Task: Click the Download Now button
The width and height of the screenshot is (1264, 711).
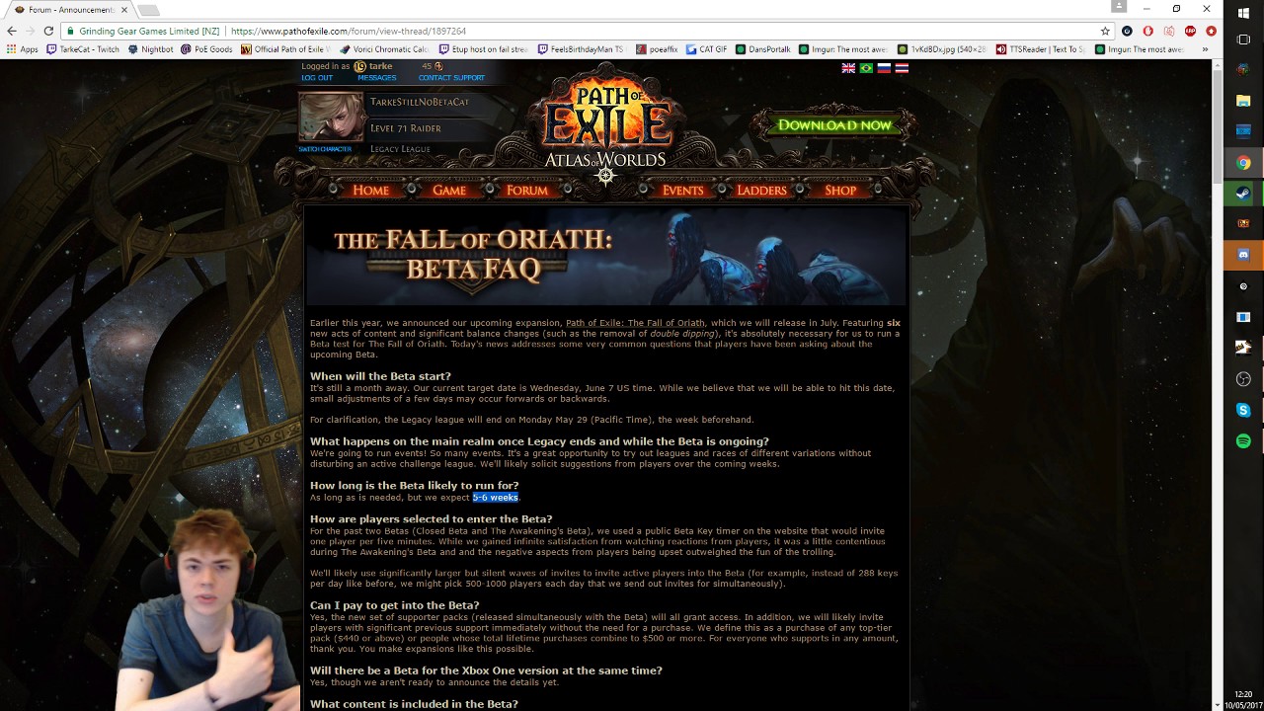Action: tap(834, 125)
